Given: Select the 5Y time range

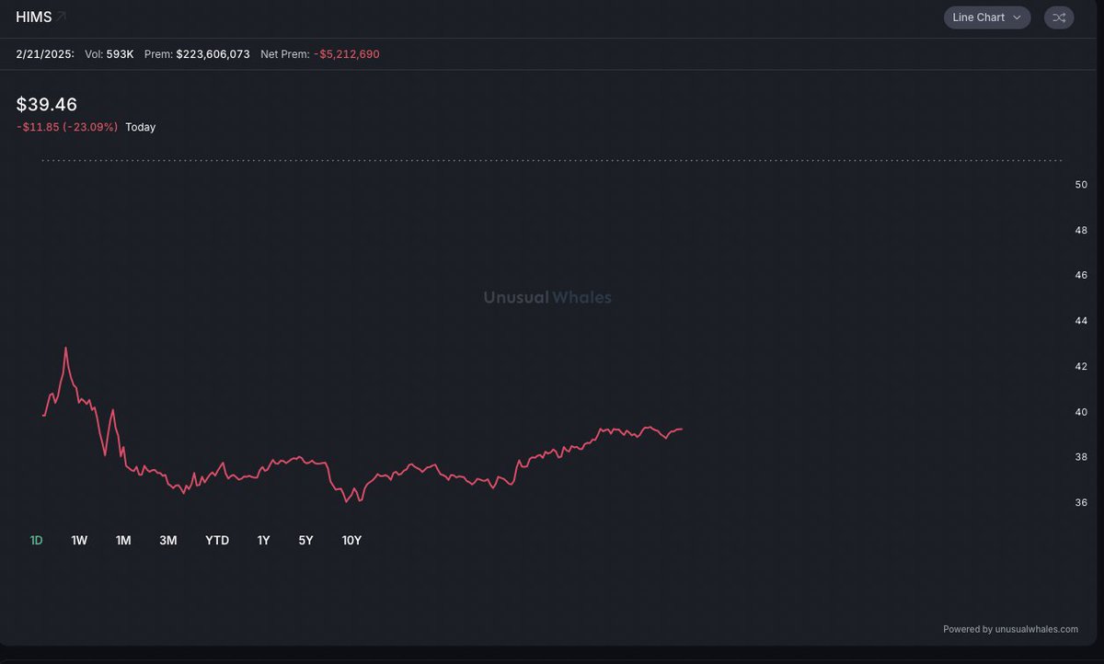Looking at the screenshot, I should (306, 541).
